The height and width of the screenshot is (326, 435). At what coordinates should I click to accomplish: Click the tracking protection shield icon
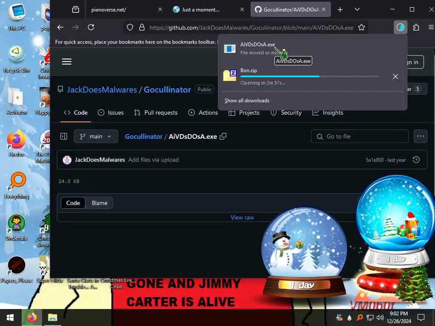pyautogui.click(x=130, y=28)
